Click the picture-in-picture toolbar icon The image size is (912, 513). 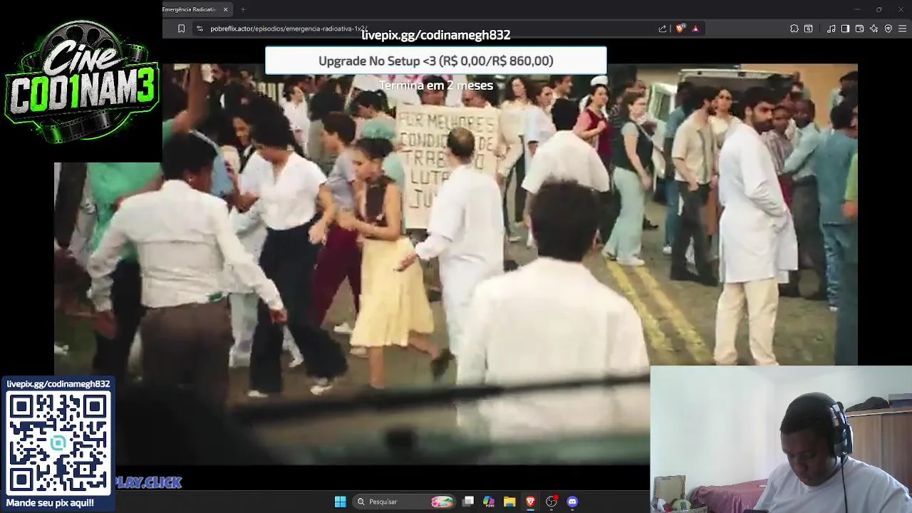pos(809,28)
